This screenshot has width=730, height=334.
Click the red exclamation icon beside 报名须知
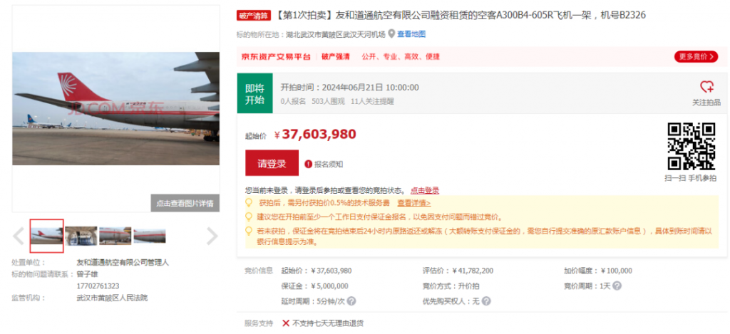tap(308, 165)
